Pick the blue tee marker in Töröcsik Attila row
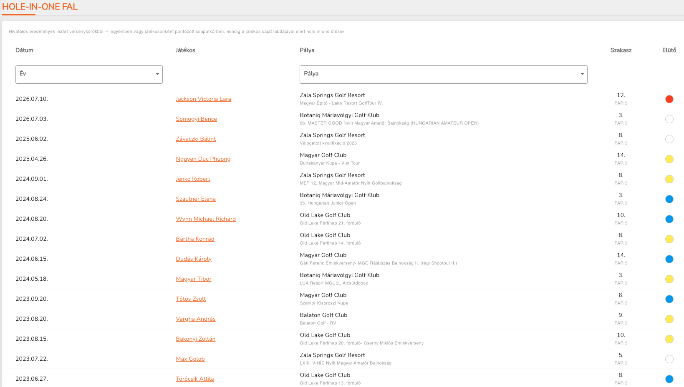This screenshot has height=387, width=684. tap(669, 379)
